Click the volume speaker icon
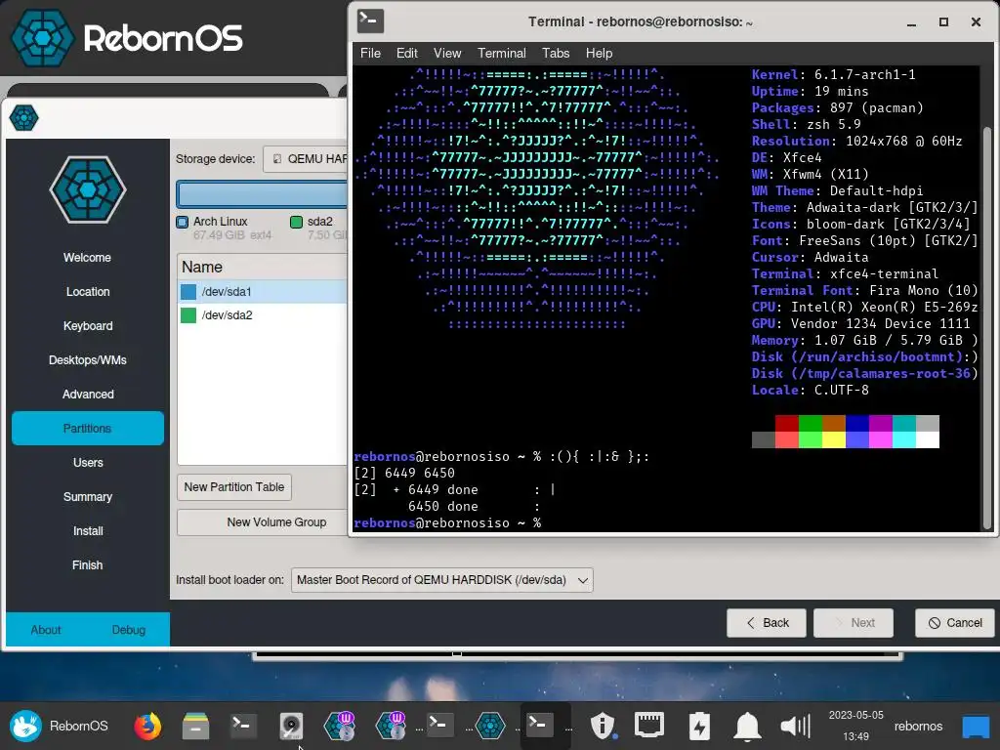 [795, 726]
